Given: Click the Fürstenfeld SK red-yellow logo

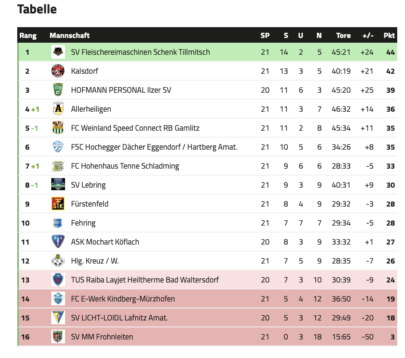Looking at the screenshot, I should pos(58,204).
